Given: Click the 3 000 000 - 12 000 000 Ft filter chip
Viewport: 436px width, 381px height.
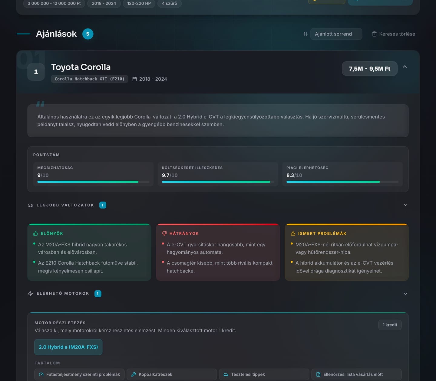Looking at the screenshot, I should (54, 3).
